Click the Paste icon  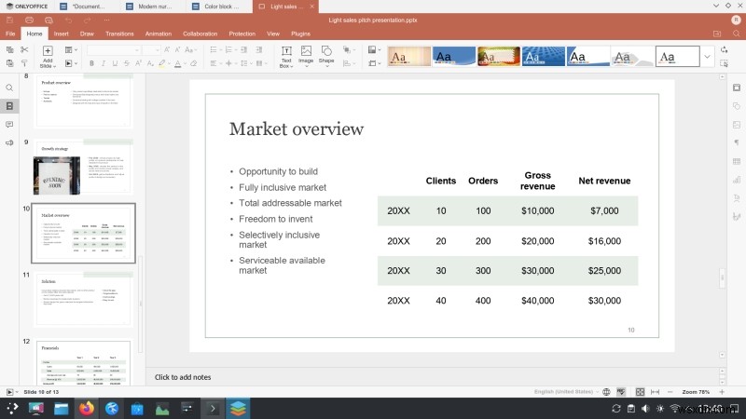coord(9,63)
